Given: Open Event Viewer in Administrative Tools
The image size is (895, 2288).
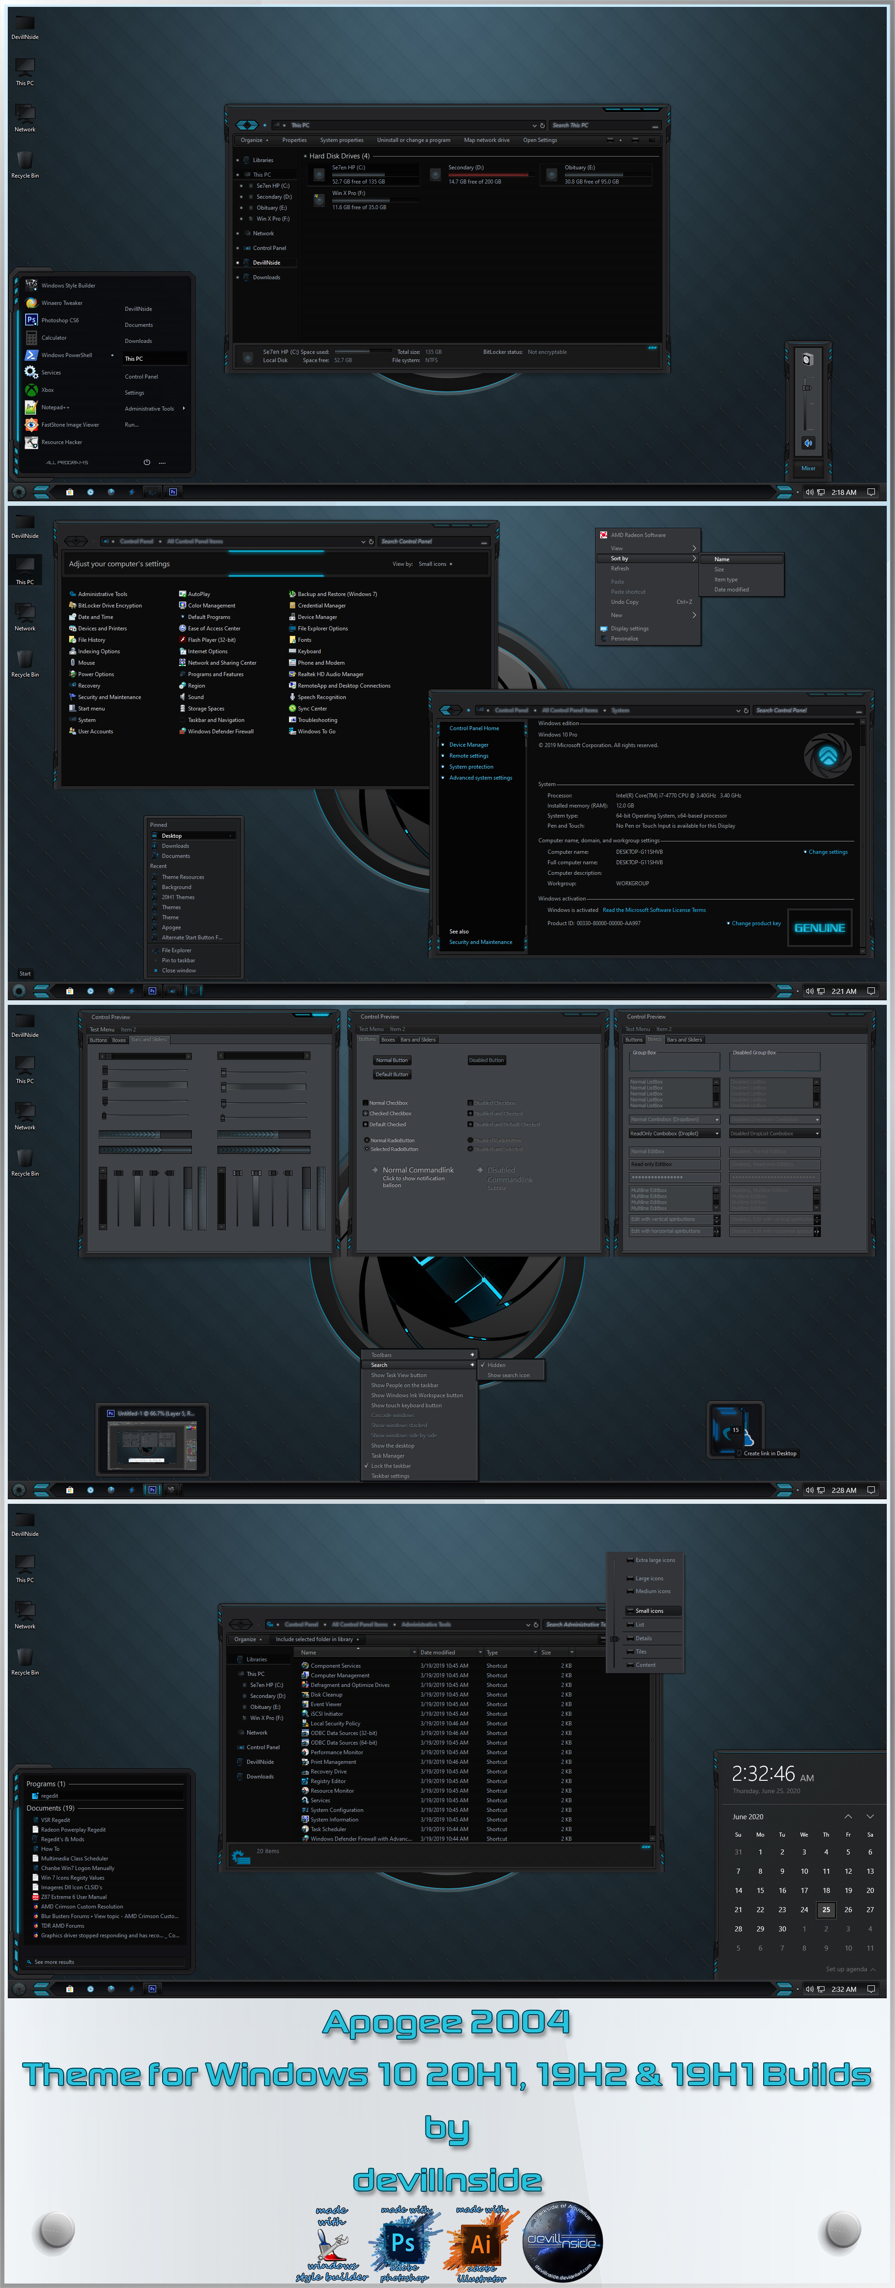Looking at the screenshot, I should (x=321, y=1704).
